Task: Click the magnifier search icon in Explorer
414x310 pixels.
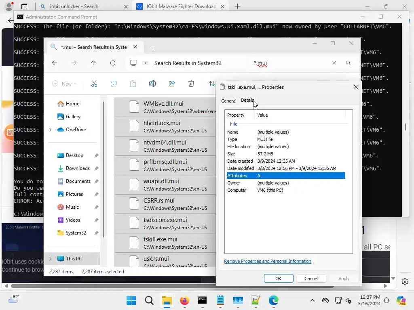Action: (x=349, y=63)
